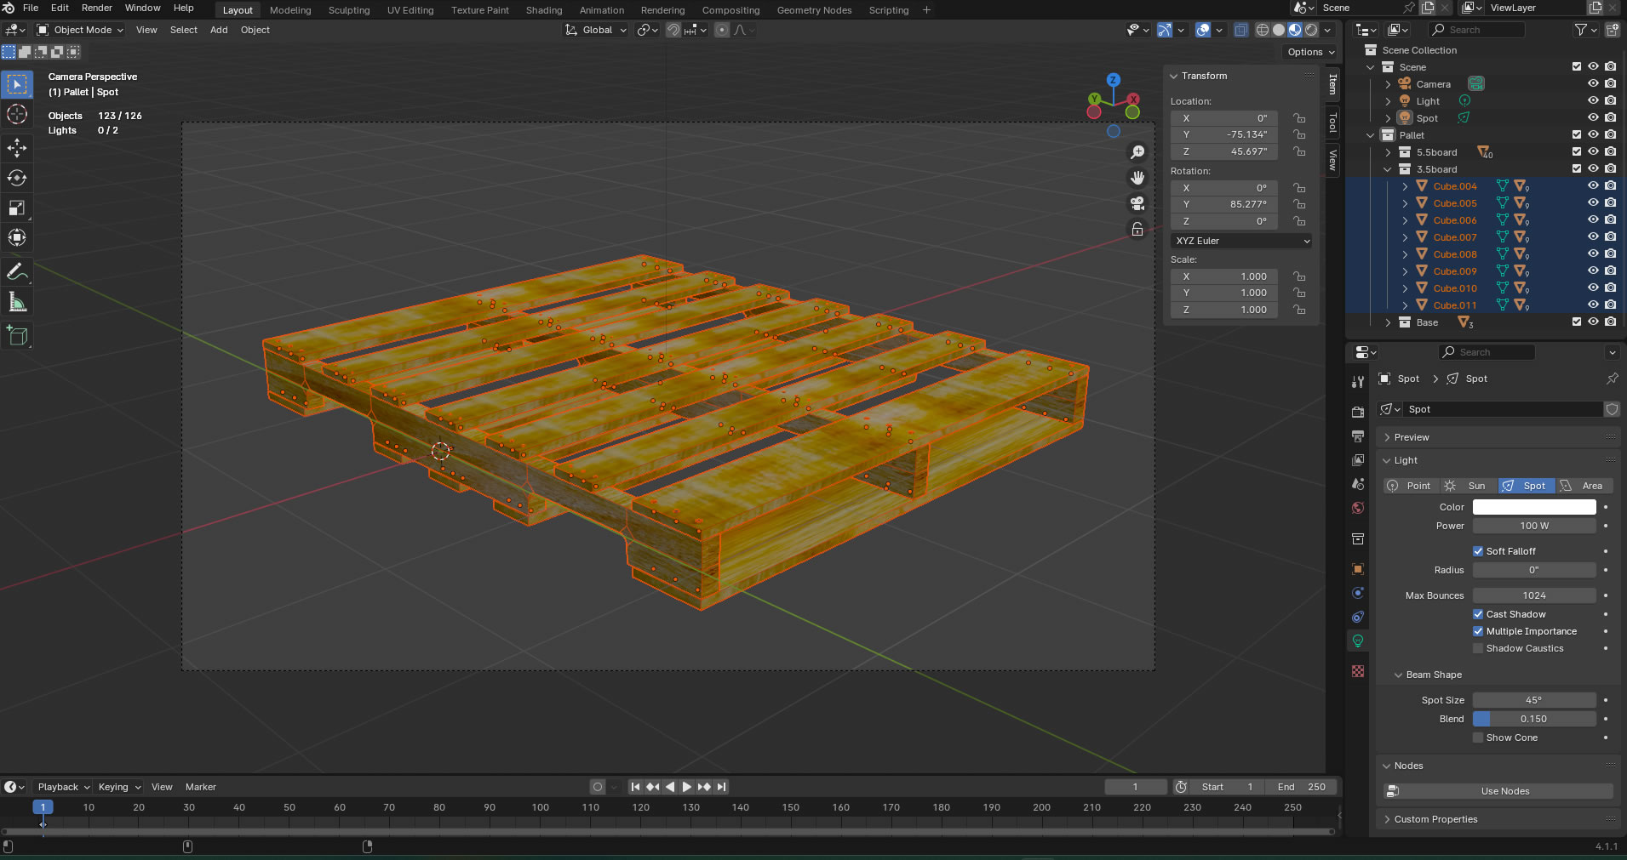Screen dimensions: 1627x860
Task: Disable the Cast Shadow checkbox
Action: pos(1478,614)
